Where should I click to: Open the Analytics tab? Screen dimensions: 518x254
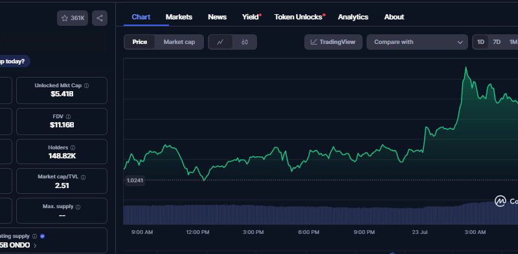tap(353, 17)
